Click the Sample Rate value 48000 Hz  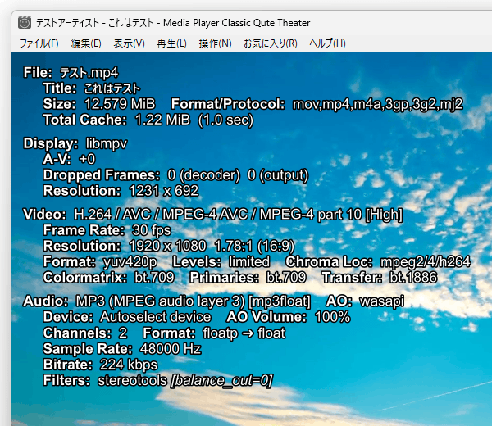(171, 349)
